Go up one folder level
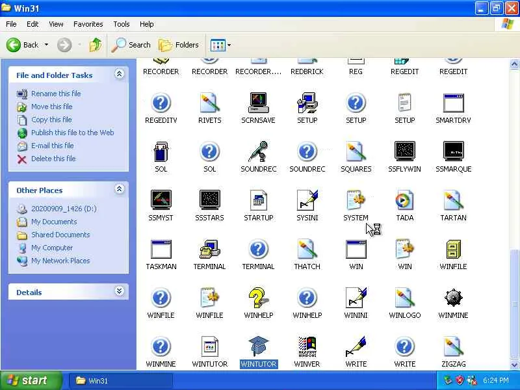The image size is (520, 390). (x=95, y=45)
